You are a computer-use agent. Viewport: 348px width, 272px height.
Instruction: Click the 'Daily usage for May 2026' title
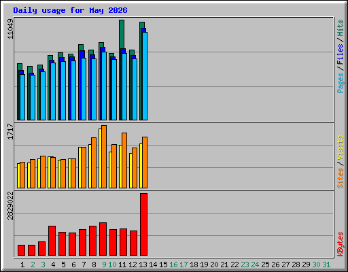(70, 10)
